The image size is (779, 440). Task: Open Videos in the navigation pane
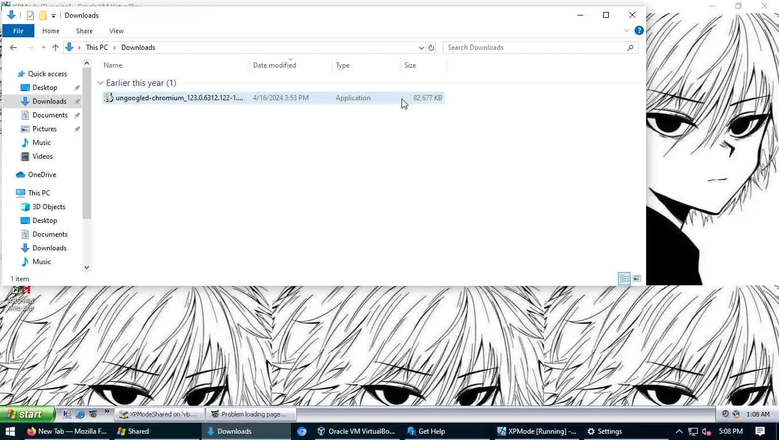tap(42, 156)
